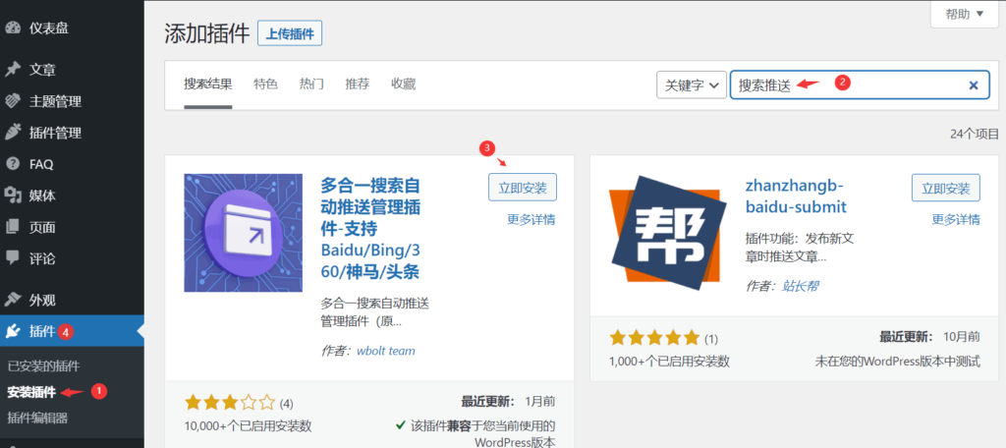This screenshot has width=1006, height=448.
Task: Open the 关键字 search type dropdown
Action: click(x=692, y=84)
